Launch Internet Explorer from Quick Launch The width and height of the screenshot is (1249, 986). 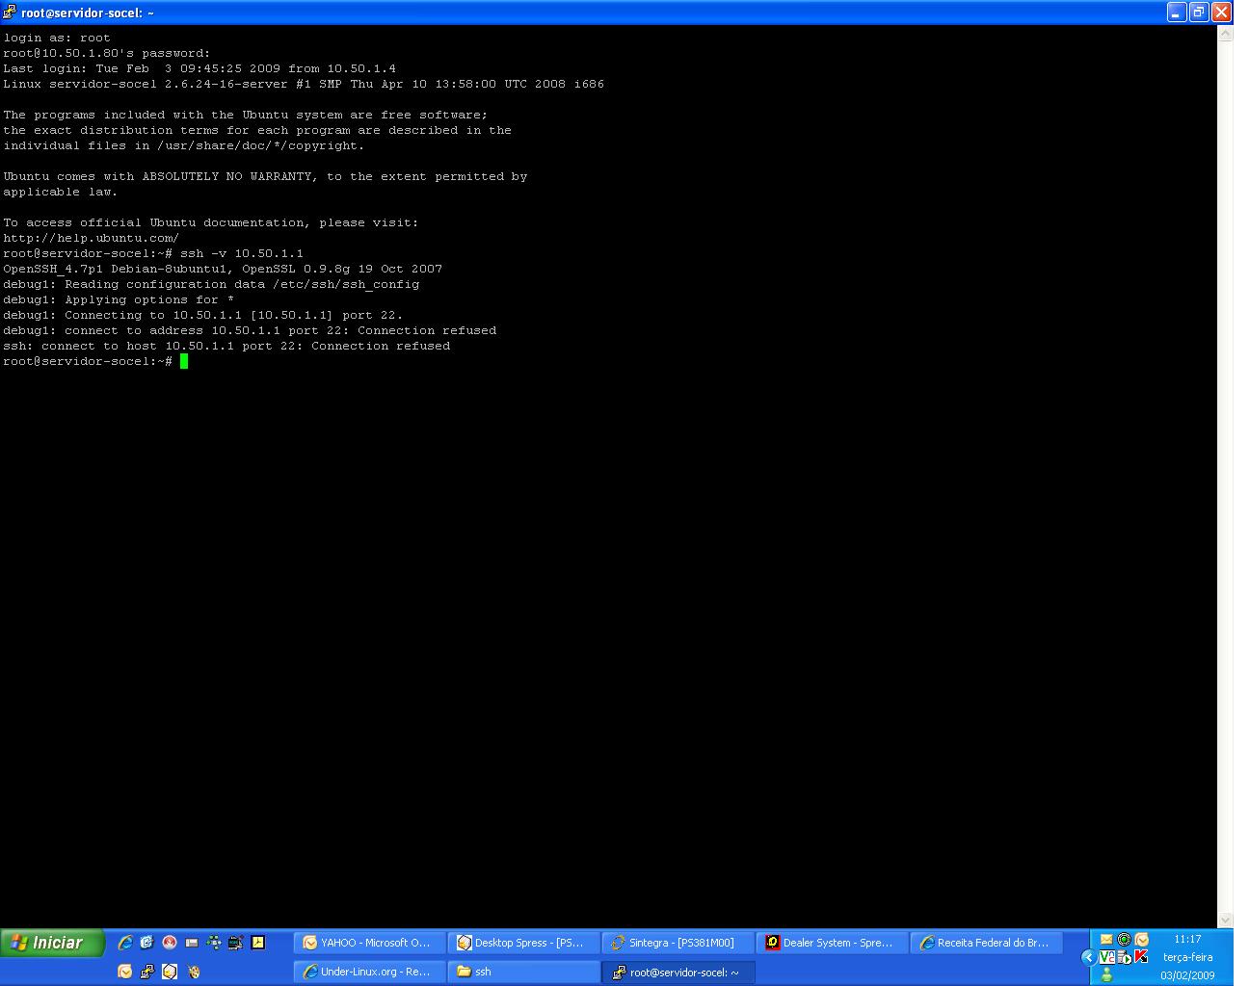pos(125,943)
